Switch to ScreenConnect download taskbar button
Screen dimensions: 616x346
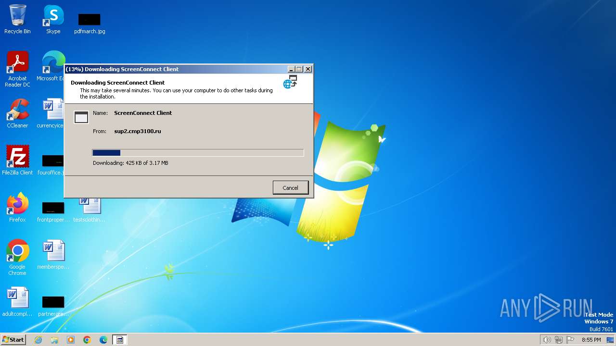pyautogui.click(x=120, y=340)
